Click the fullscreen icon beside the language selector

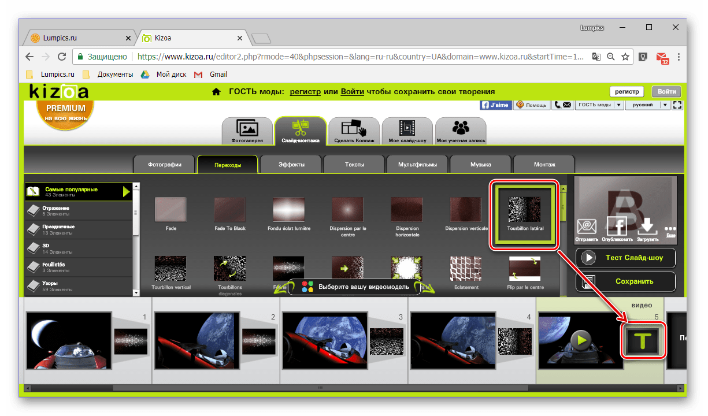678,105
